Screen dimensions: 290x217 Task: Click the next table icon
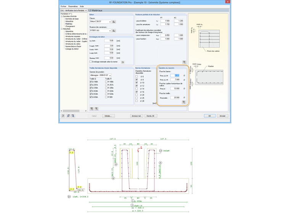pyautogui.click(x=73, y=116)
